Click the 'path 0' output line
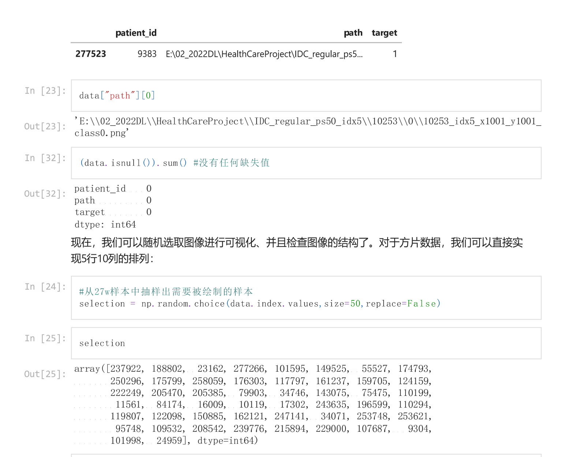This screenshot has width=564, height=457. 113,200
